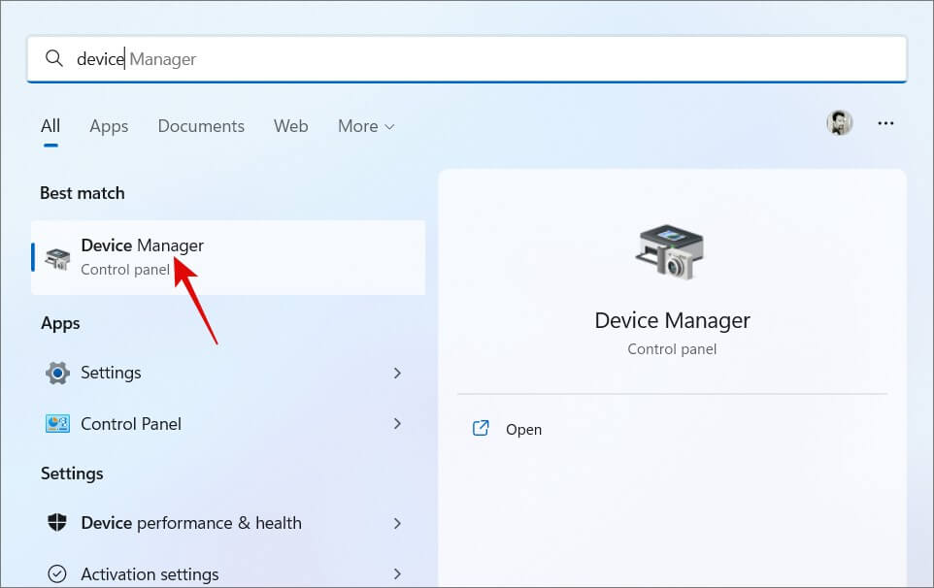The height and width of the screenshot is (588, 934).
Task: Click the Open external-link icon
Action: click(481, 429)
